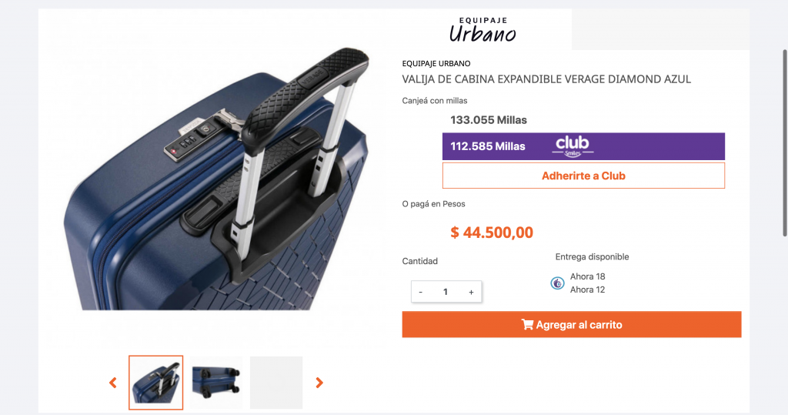This screenshot has width=788, height=415.
Task: Click the next thumbnail orange arrow
Action: [319, 383]
